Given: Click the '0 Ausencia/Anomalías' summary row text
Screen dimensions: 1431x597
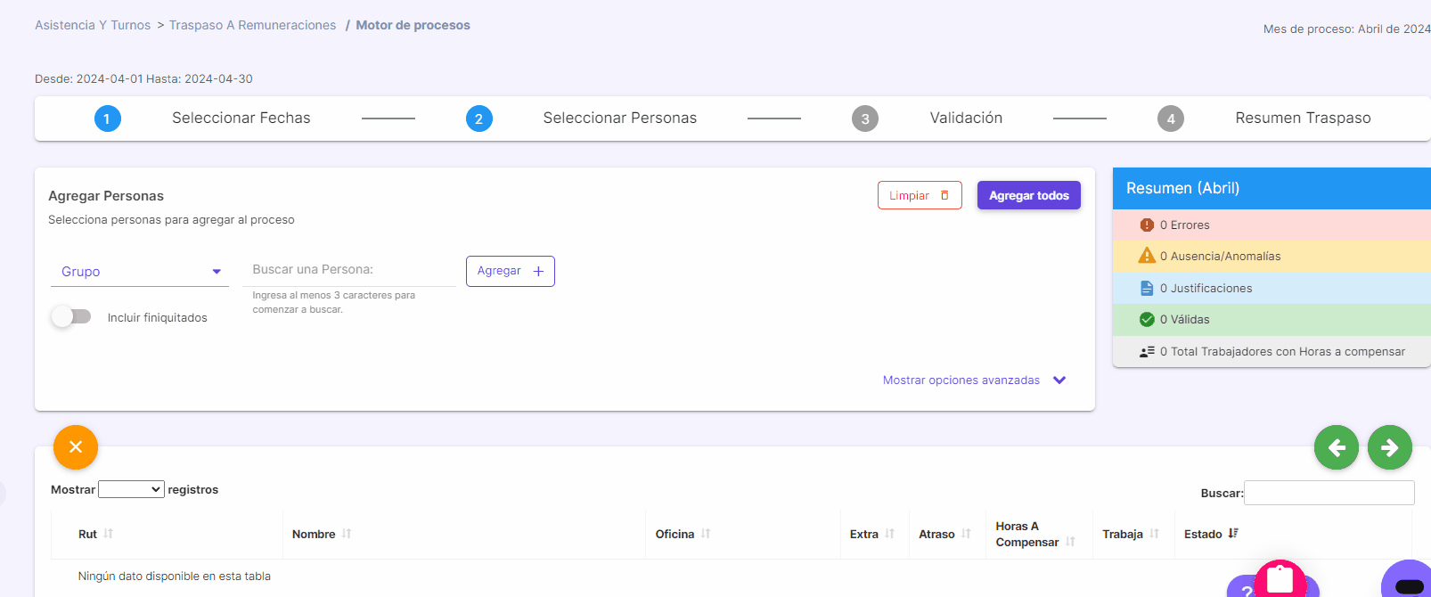Looking at the screenshot, I should click(1221, 256).
